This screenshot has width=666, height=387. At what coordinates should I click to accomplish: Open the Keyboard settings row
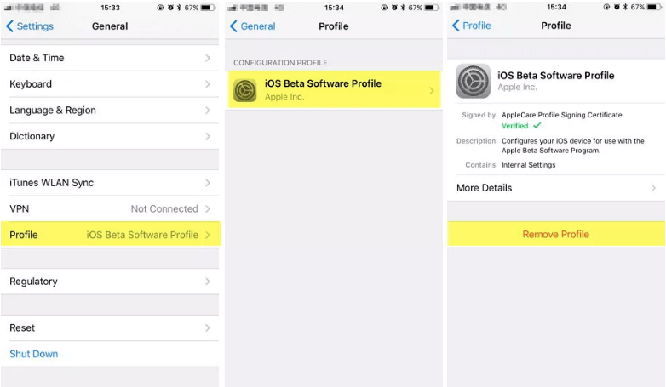[x=110, y=84]
